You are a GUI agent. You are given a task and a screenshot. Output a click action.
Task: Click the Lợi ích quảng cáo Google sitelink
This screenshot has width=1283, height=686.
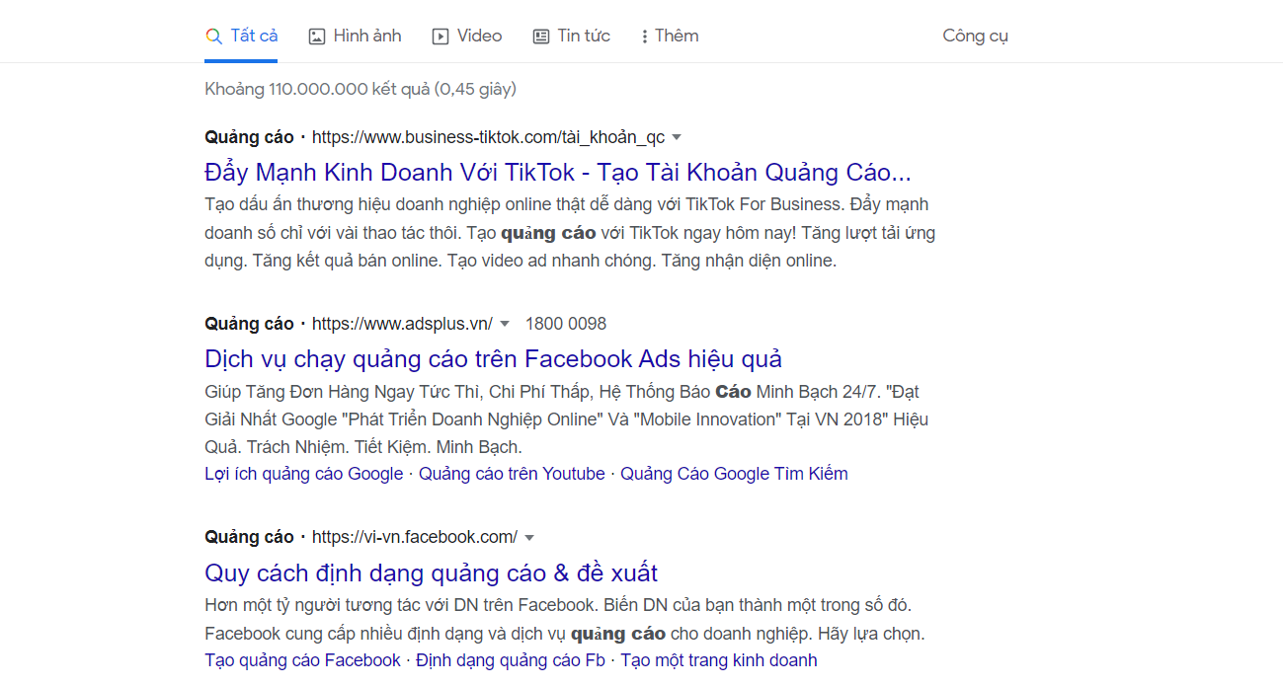(303, 473)
